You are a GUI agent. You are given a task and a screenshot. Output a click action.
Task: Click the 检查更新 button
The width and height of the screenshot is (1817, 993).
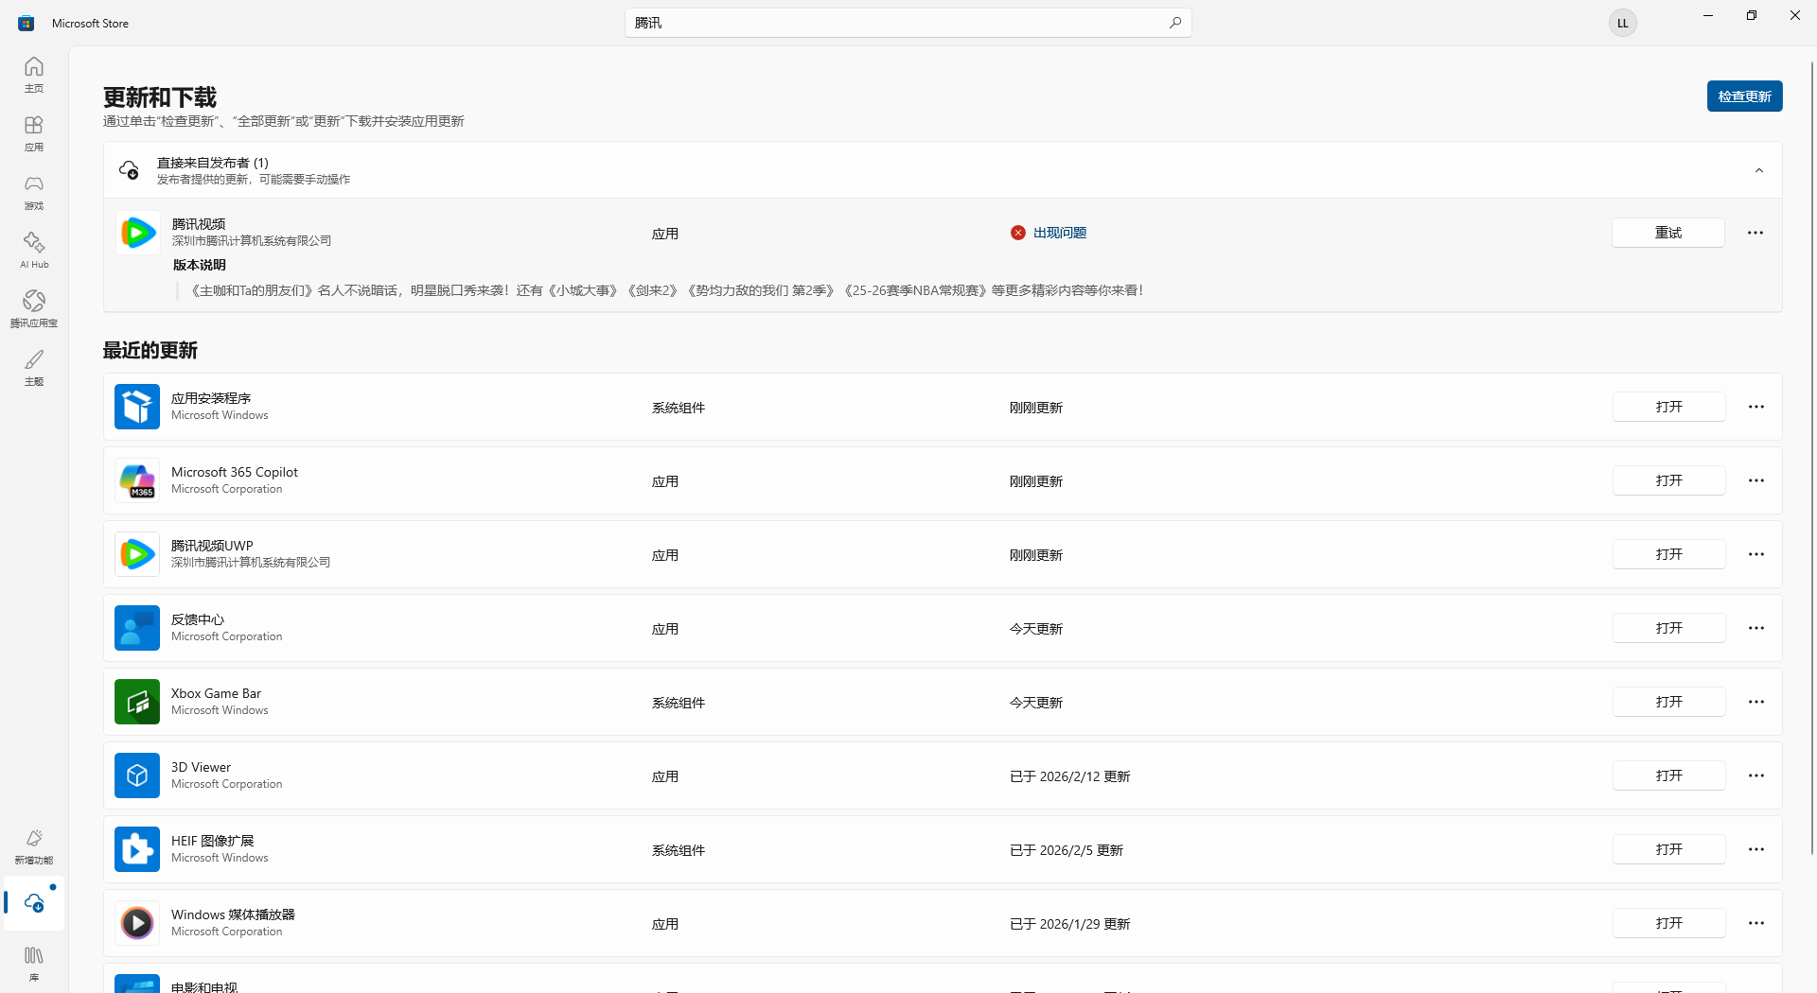(x=1745, y=96)
